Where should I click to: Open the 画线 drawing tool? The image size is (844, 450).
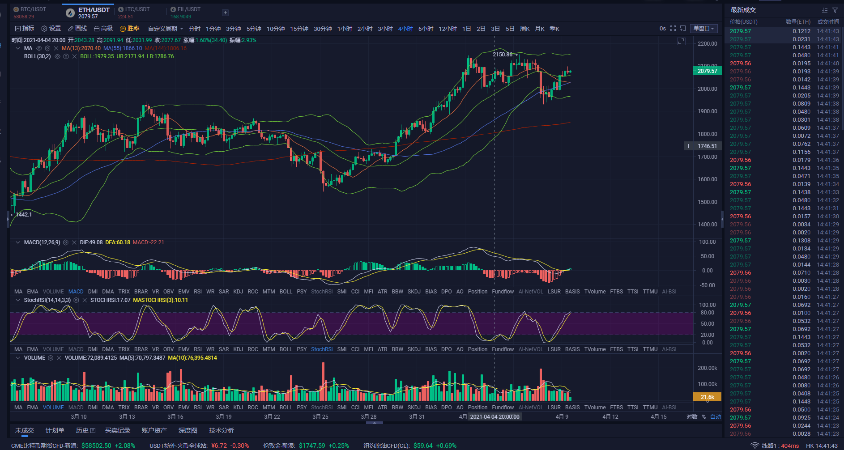(77, 29)
